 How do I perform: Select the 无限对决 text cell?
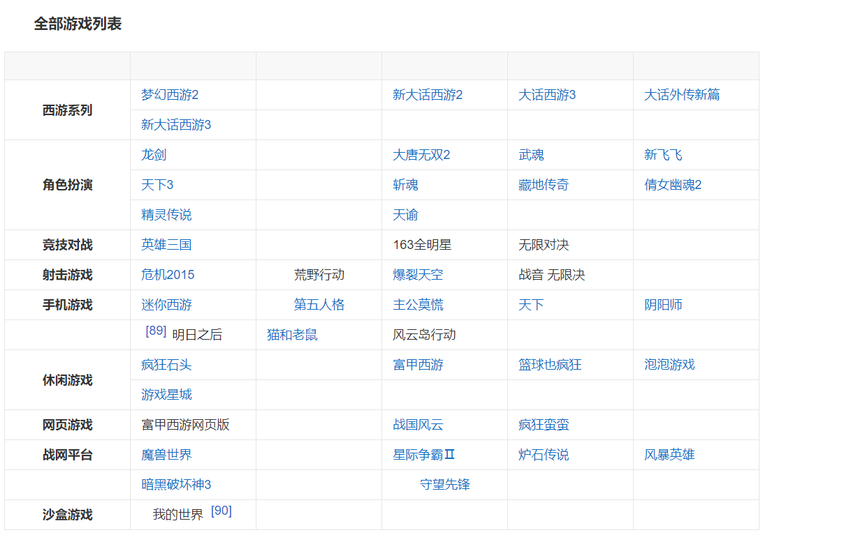[544, 245]
